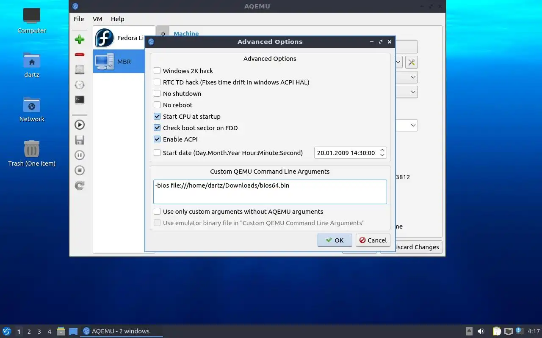The width and height of the screenshot is (542, 338).
Task: Start the VM with the play icon
Action: (x=79, y=125)
